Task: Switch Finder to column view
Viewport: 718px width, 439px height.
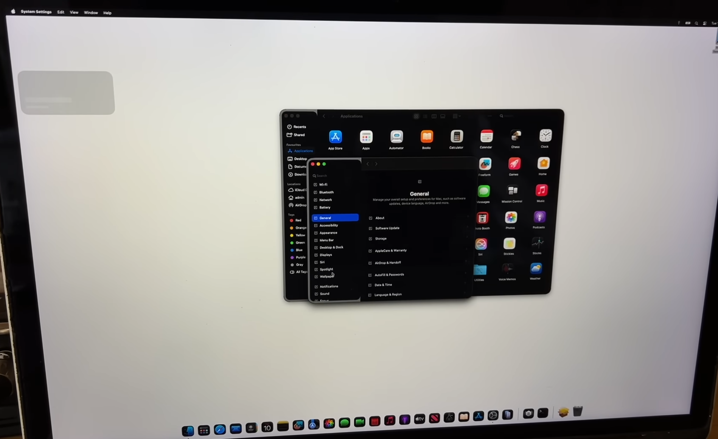Action: tap(434, 116)
